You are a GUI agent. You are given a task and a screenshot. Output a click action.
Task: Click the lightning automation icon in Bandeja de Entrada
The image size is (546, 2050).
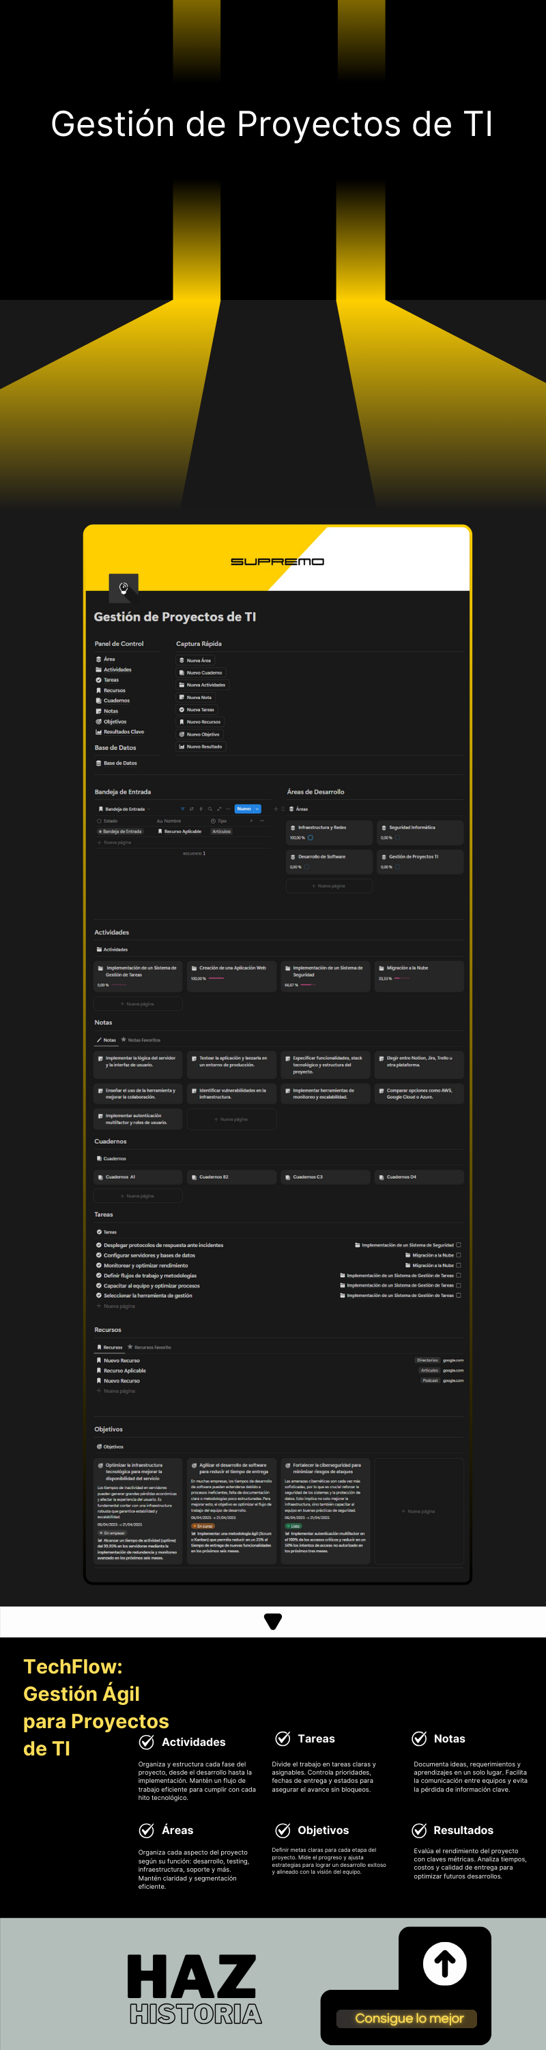200,808
